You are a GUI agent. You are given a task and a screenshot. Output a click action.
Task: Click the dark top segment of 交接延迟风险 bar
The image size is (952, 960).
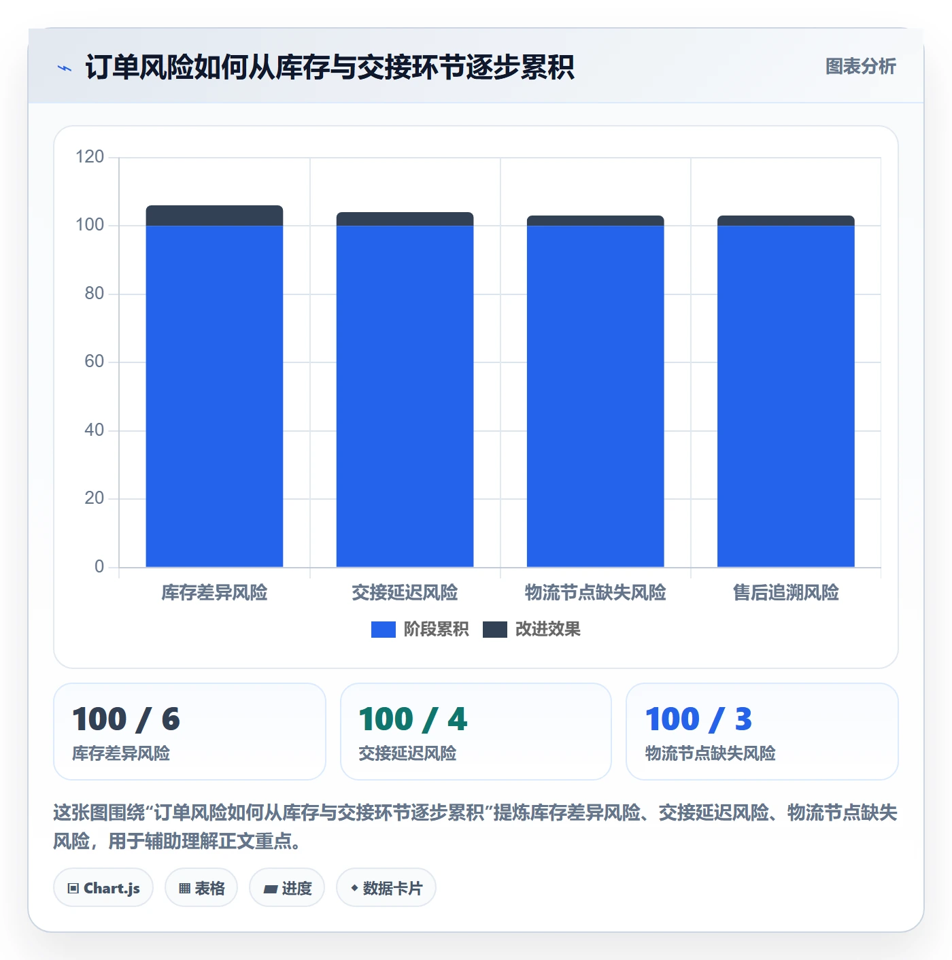click(x=405, y=219)
